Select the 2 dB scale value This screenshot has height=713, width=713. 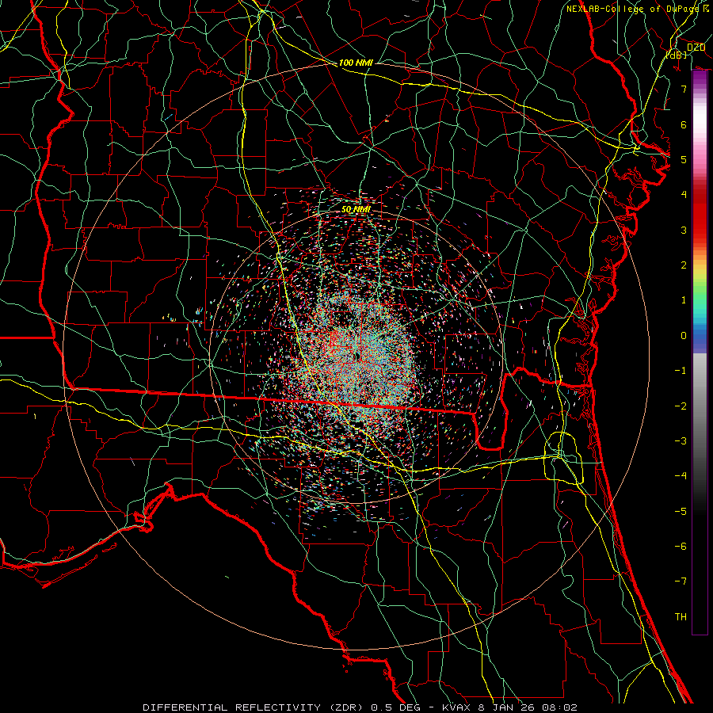coord(684,265)
